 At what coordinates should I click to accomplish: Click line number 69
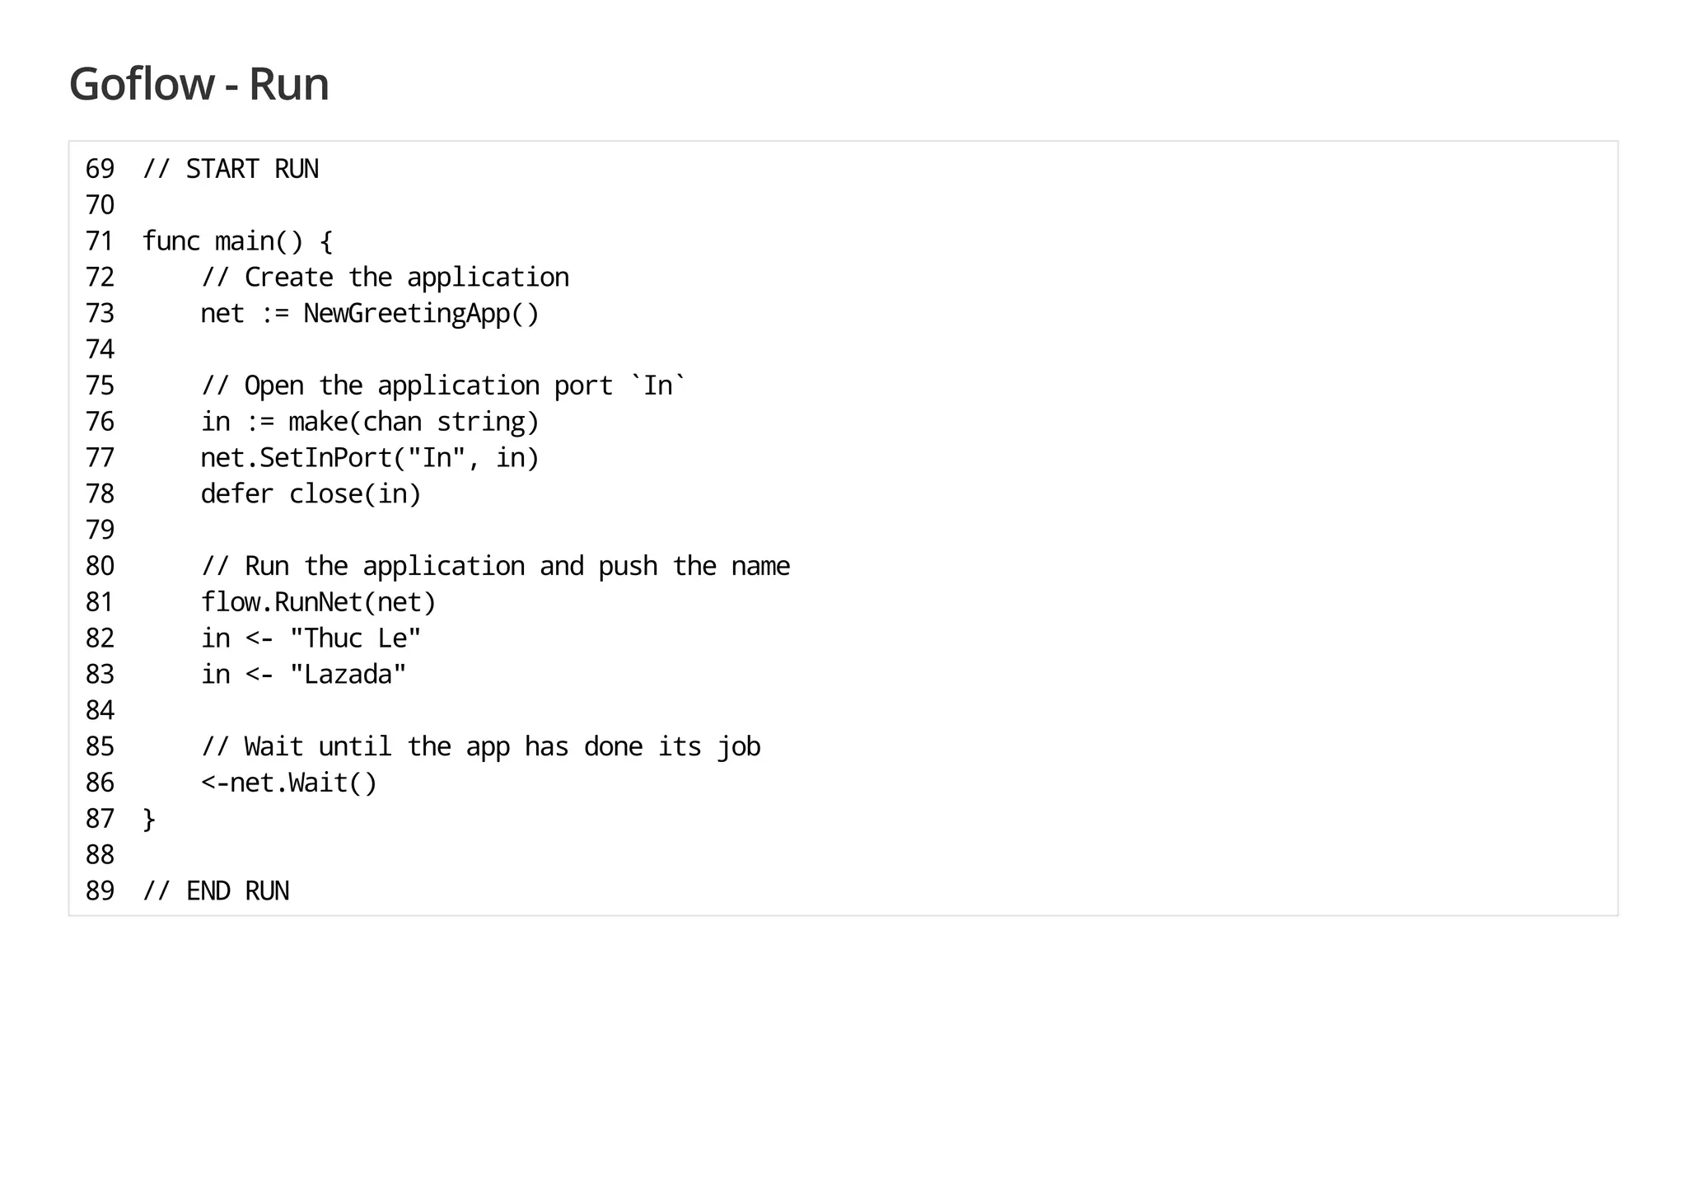point(100,169)
